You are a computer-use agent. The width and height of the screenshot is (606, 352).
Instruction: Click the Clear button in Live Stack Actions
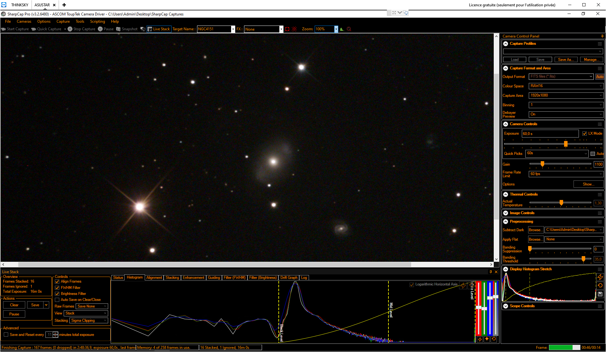[x=14, y=305]
